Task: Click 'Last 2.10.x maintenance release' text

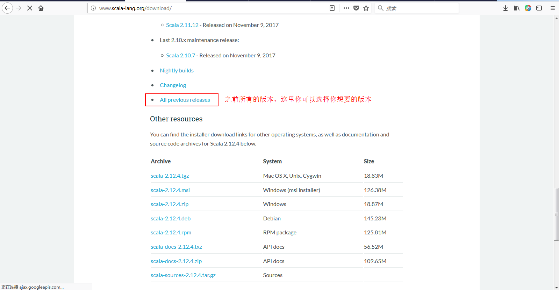Action: (199, 40)
